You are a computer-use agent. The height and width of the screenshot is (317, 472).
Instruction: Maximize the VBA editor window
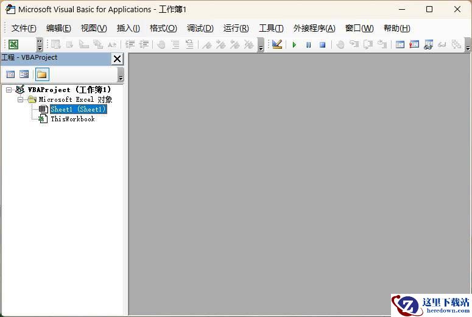(429, 9)
